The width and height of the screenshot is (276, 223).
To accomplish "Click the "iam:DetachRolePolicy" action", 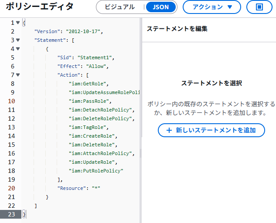I will [x=100, y=110].
